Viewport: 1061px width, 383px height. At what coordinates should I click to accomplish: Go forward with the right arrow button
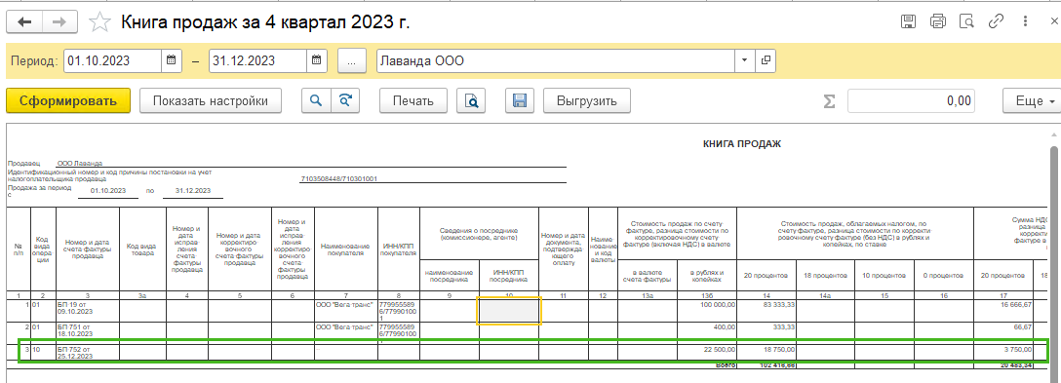click(59, 21)
